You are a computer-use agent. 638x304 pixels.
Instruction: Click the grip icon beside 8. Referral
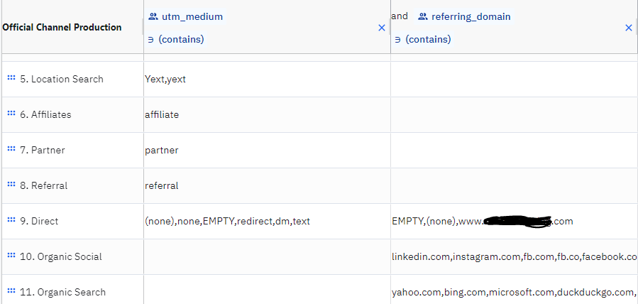pyautogui.click(x=11, y=185)
